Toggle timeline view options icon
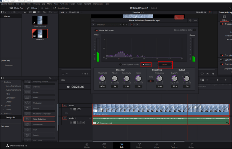Image resolution: width=232 pixels, height=149 pixels. (x=63, y=80)
